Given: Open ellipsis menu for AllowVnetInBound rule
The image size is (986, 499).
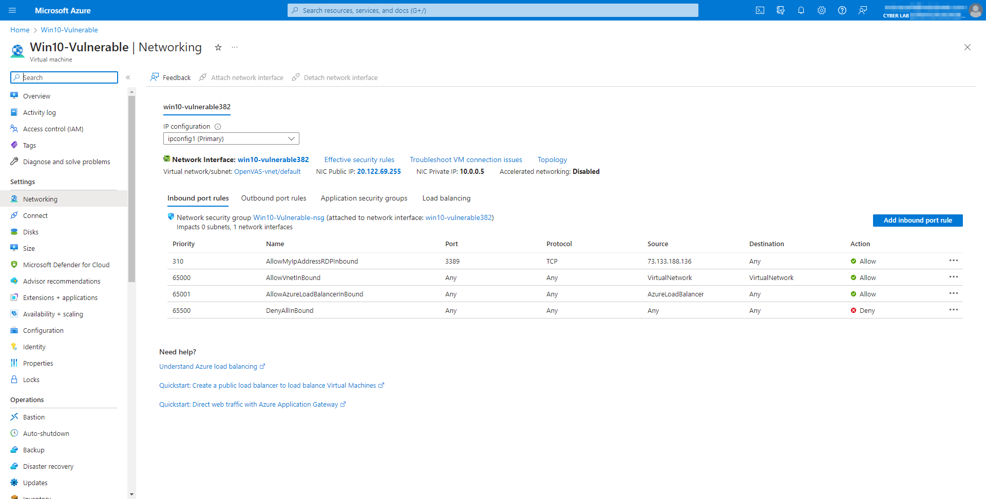Looking at the screenshot, I should point(954,277).
